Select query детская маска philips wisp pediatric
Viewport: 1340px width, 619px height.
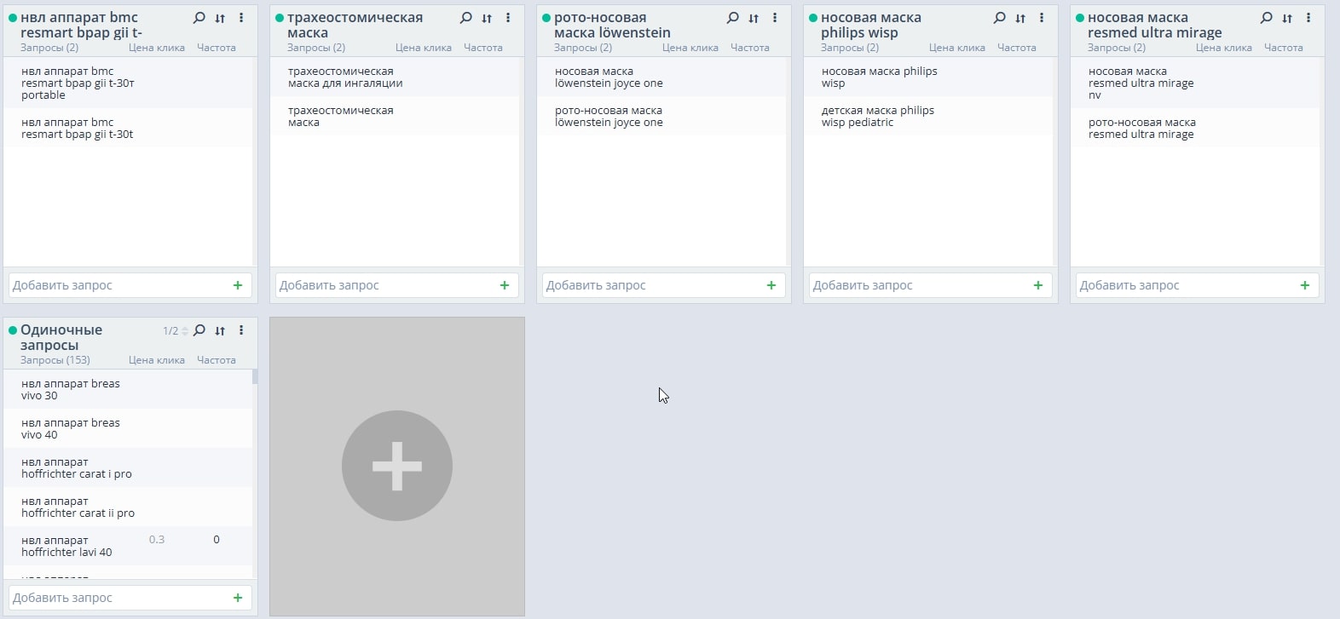(877, 117)
